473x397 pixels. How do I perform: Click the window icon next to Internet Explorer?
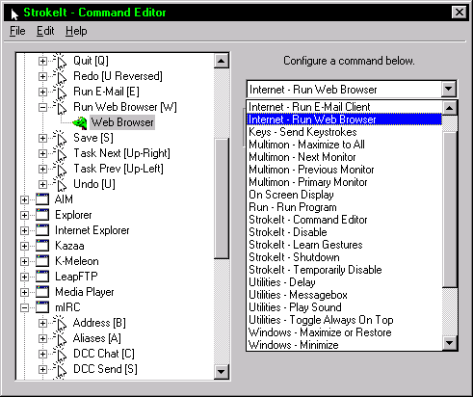pyautogui.click(x=42, y=230)
